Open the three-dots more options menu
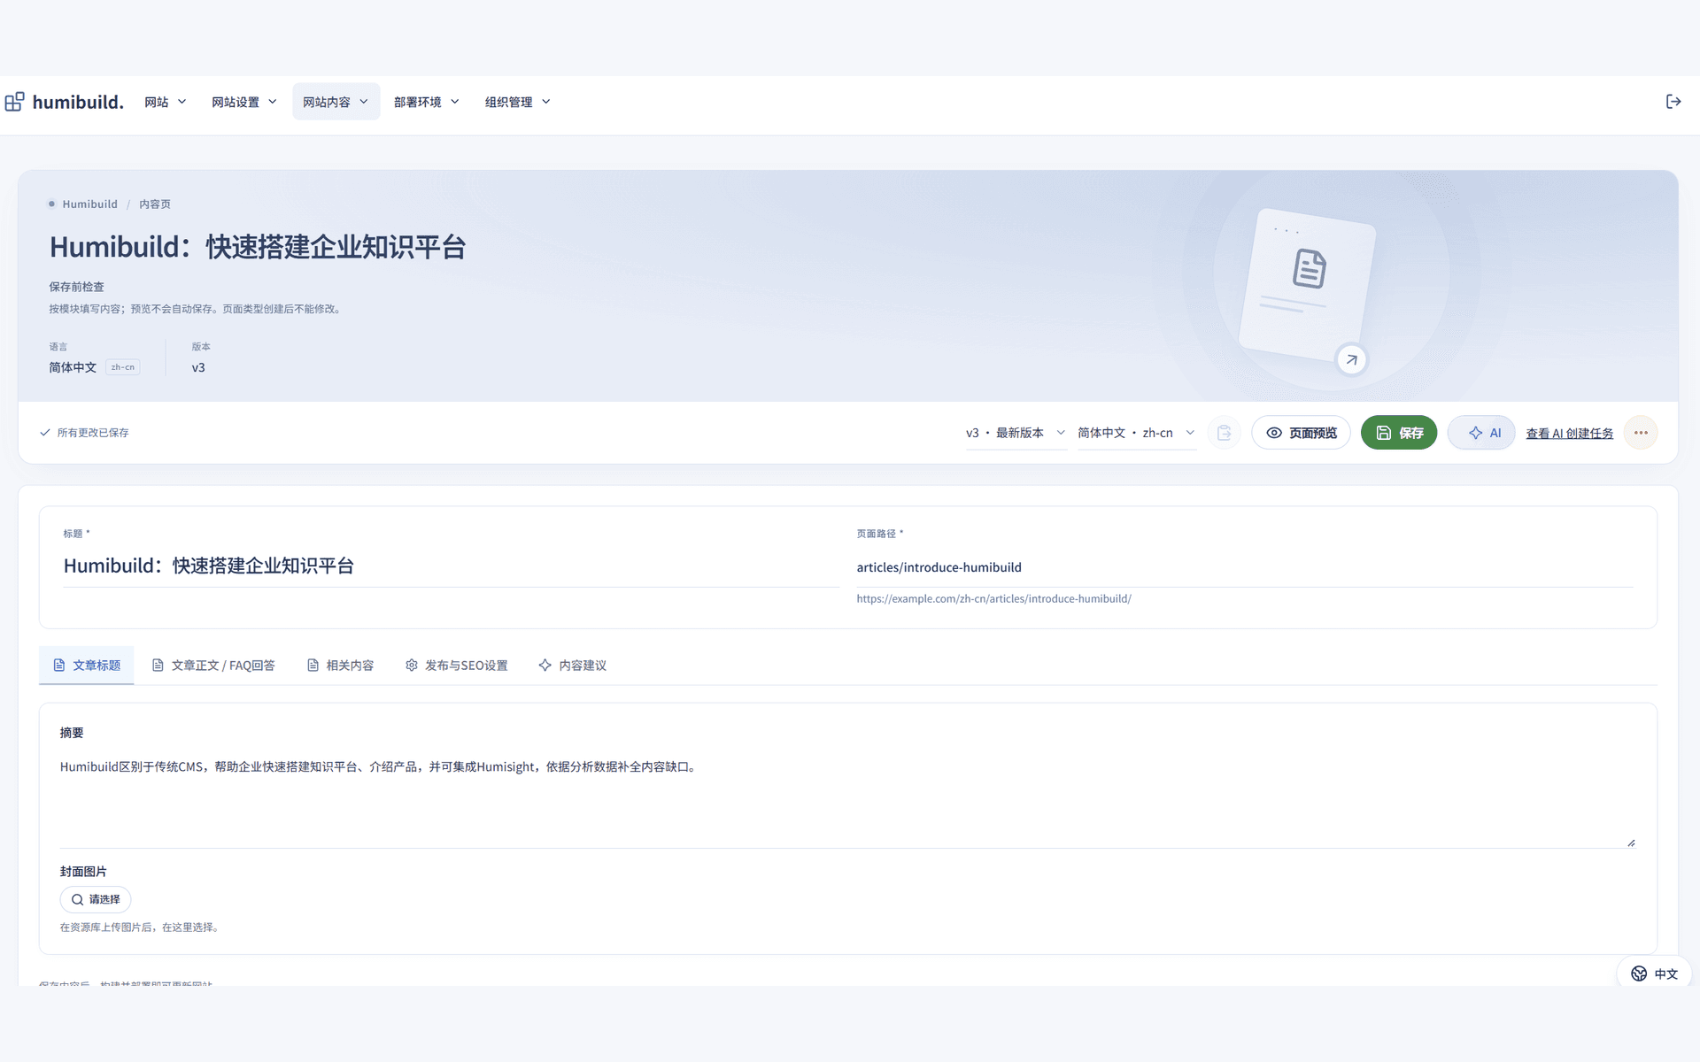The image size is (1700, 1062). pyautogui.click(x=1641, y=433)
